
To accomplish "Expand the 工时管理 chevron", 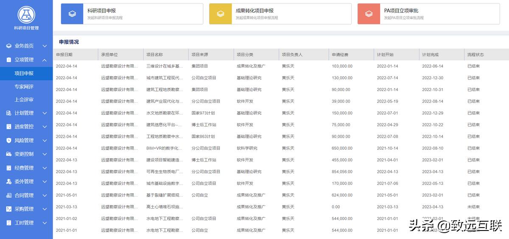I will (45, 223).
